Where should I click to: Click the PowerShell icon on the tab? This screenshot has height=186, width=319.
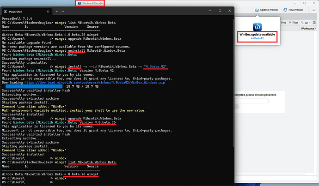6,12
